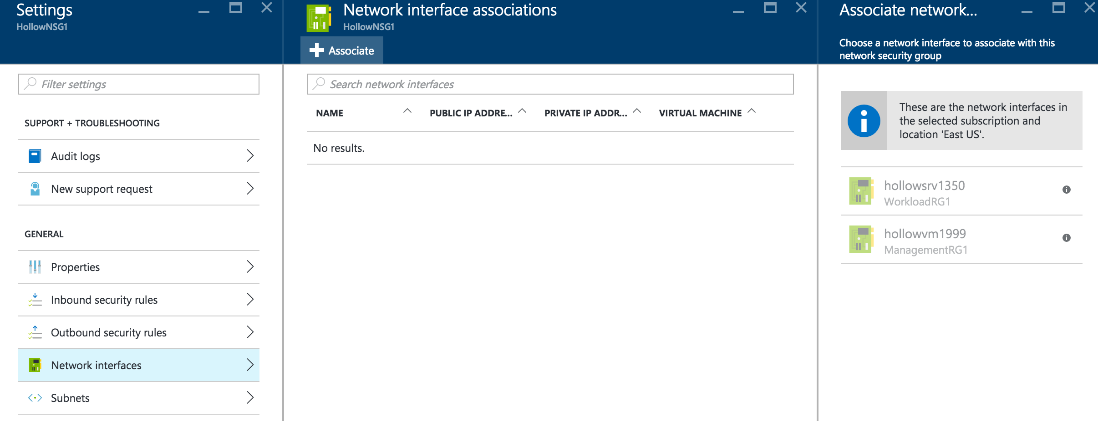Click the Audit logs book icon
Image resolution: width=1098 pixels, height=421 pixels.
[35, 156]
